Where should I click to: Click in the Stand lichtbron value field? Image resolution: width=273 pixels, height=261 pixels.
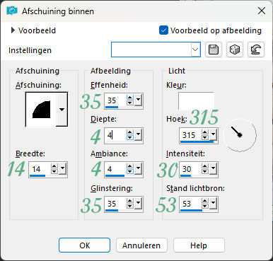point(190,204)
